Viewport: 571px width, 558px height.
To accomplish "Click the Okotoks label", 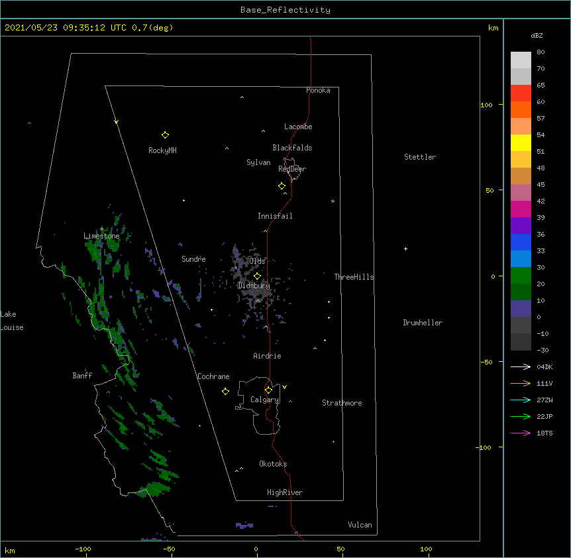I will (x=273, y=464).
